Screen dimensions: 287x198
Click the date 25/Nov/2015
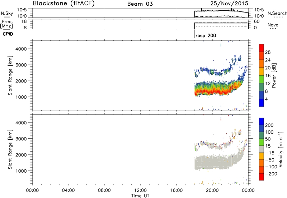coord(229,3)
